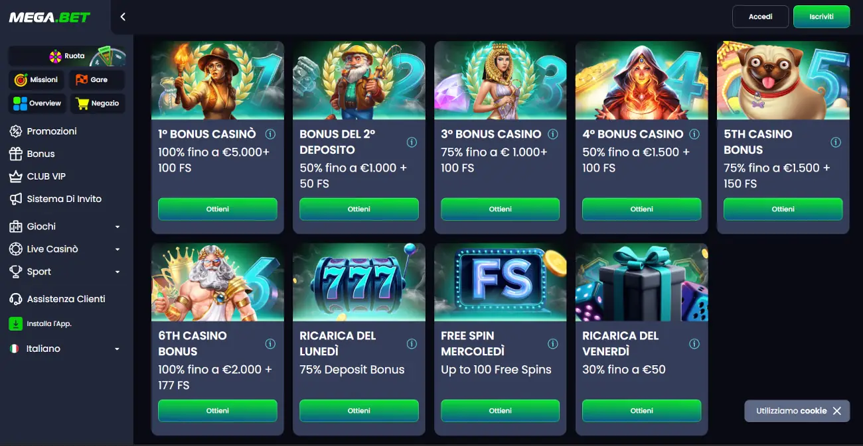Open the Ruota wheel icon

tap(56, 56)
